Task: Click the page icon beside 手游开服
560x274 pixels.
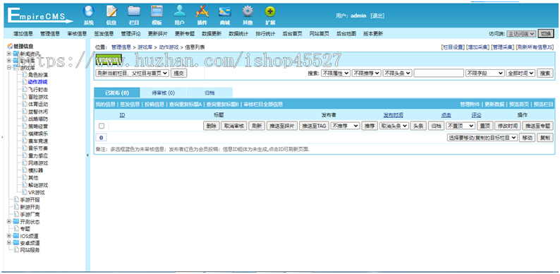Action: [16, 200]
